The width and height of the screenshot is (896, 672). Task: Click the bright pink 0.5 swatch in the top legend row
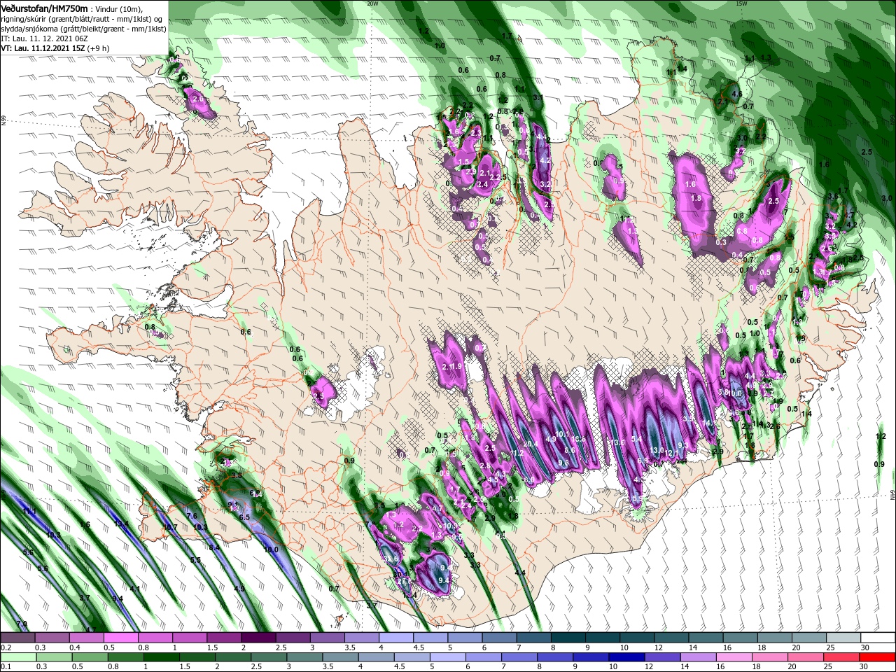click(120, 638)
